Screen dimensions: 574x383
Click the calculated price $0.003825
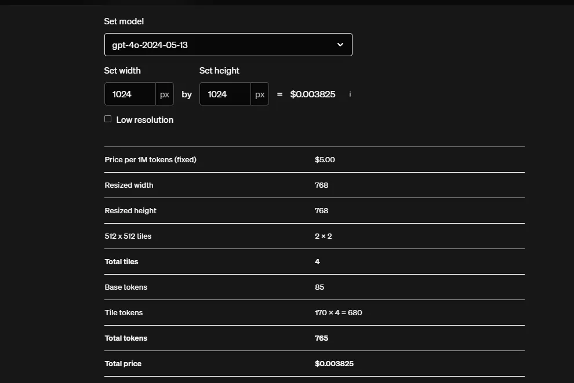pyautogui.click(x=313, y=94)
